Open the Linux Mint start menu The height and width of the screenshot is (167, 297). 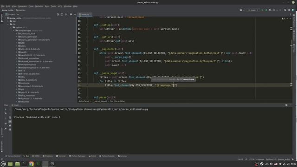coord(3,164)
